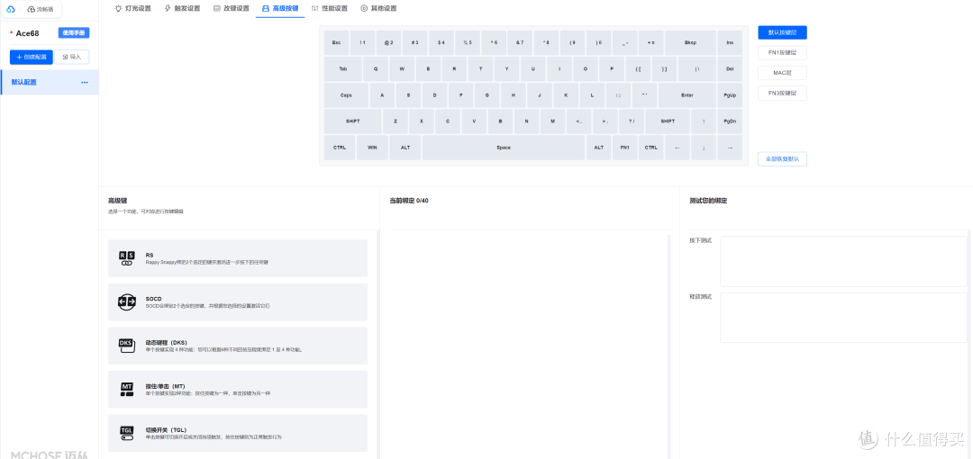Click the 创建配置 create profile button
The image size is (973, 459).
pos(31,57)
